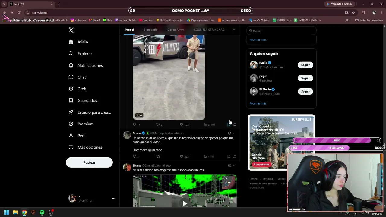Reply to Coscu's post about the llaves
Image resolution: width=386 pixels, height=217 pixels.
click(134, 156)
